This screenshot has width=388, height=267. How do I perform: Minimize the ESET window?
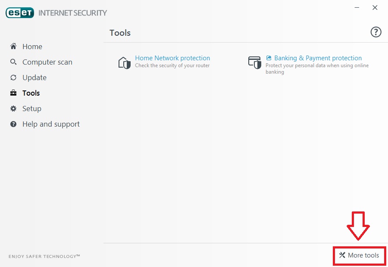tap(357, 8)
